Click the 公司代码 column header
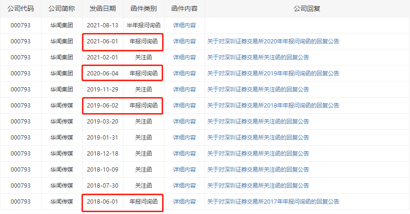This screenshot has width=410, height=214. [20, 8]
